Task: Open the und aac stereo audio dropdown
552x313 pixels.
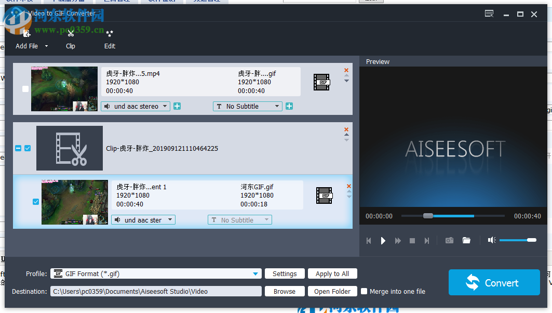Action: (x=135, y=106)
